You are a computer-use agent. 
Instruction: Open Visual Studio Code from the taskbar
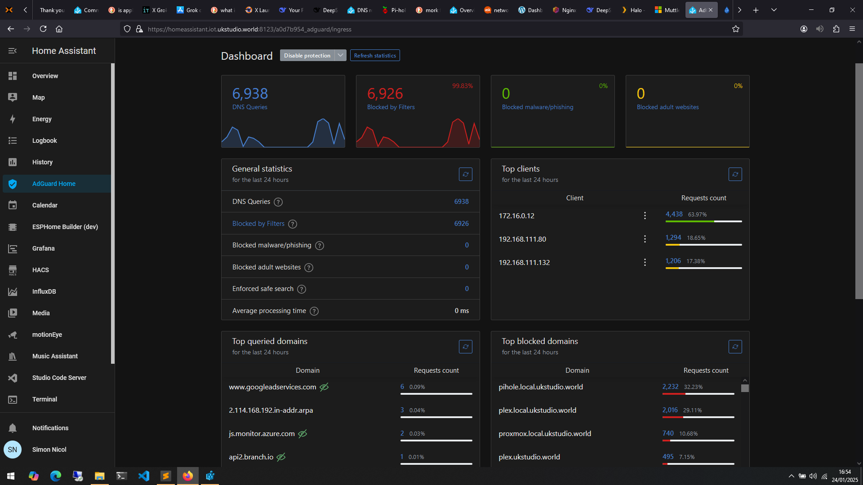point(144,476)
